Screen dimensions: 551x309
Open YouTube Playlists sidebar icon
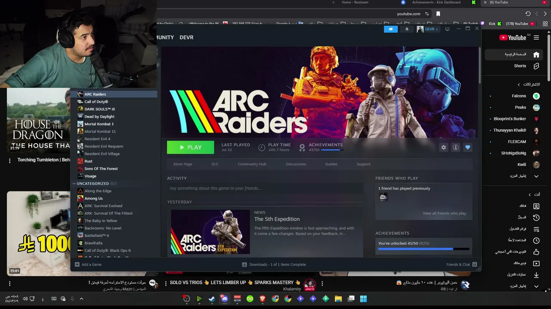[536, 229]
